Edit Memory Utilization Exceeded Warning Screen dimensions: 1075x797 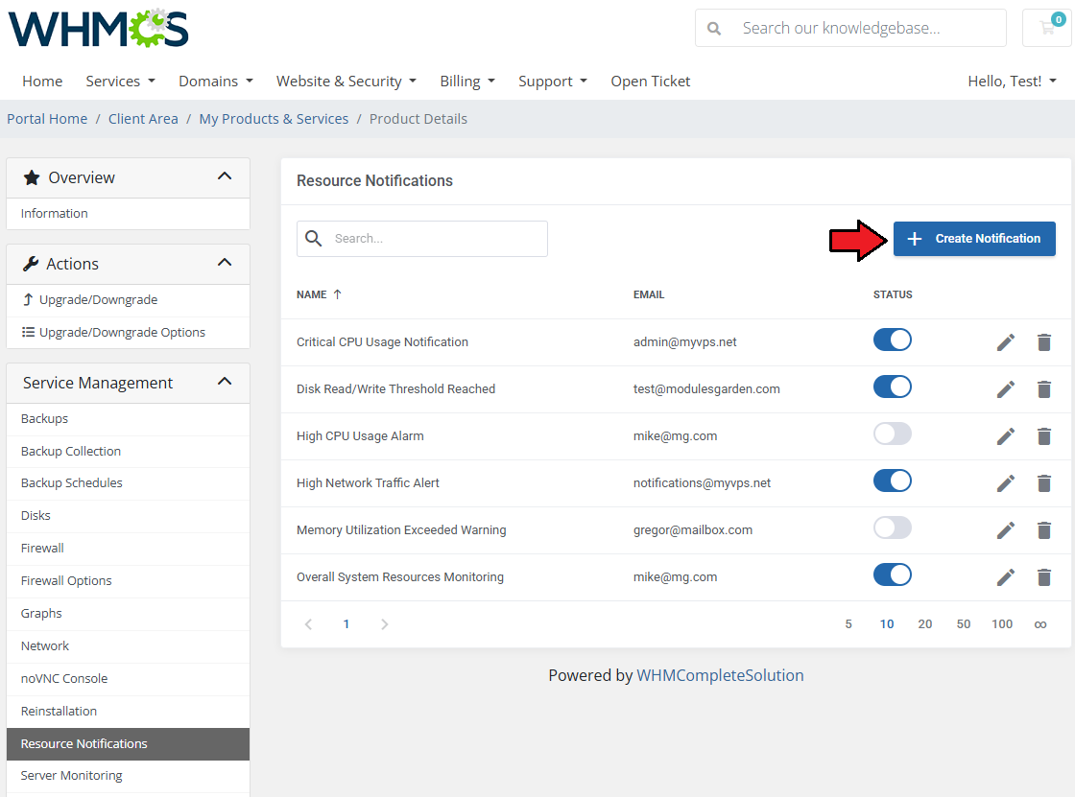point(1005,529)
